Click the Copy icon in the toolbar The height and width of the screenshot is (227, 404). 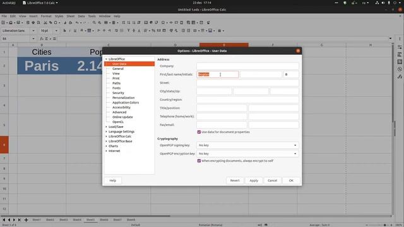(50, 23)
